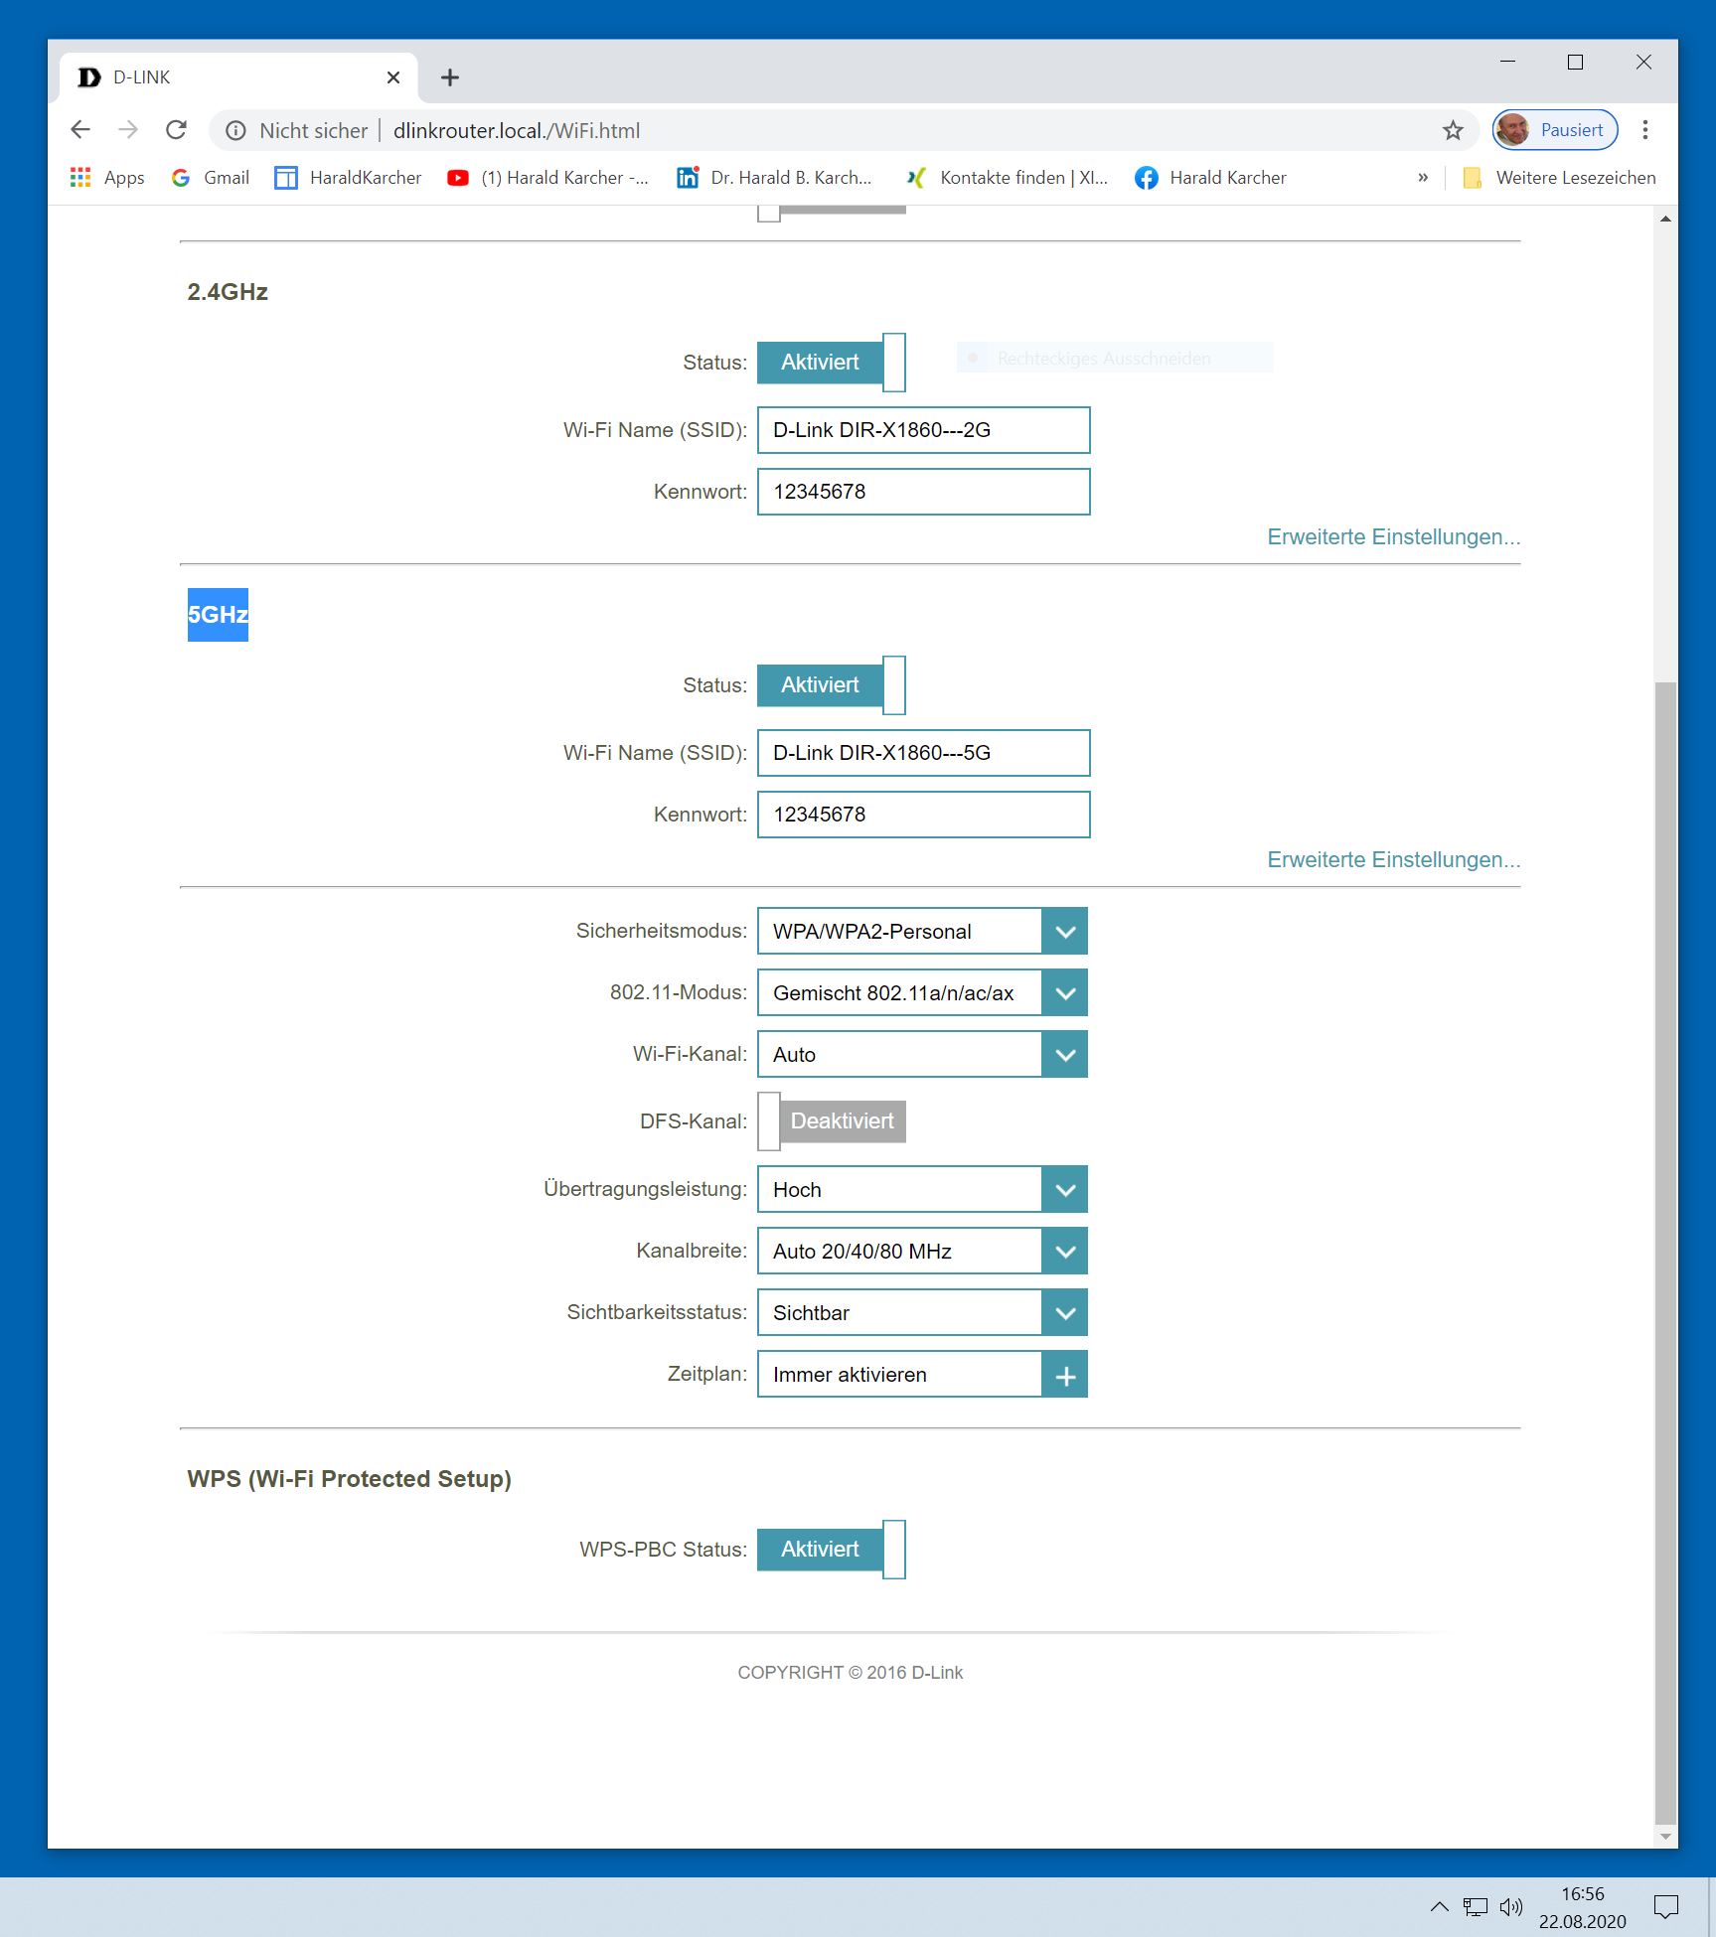
Task: Click the 'WPS (Wi-Fi Protected Setup)' heading
Action: (x=349, y=1479)
